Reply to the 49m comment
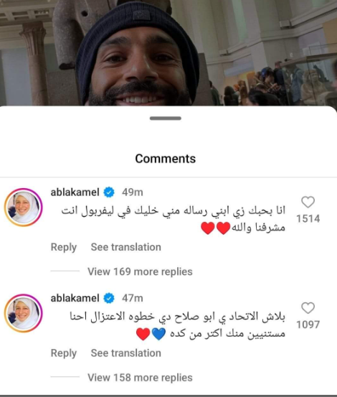Screen dimensions: 337x397 (x=64, y=247)
